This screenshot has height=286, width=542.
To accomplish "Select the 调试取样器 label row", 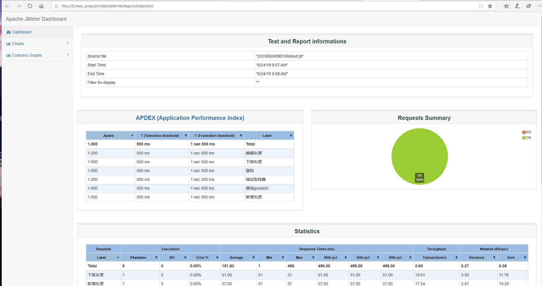I will pos(256,179).
